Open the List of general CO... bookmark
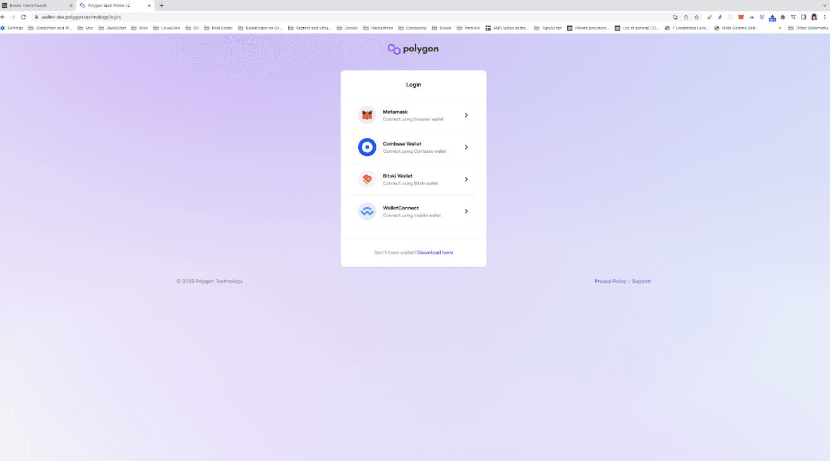The height and width of the screenshot is (461, 830). [637, 28]
